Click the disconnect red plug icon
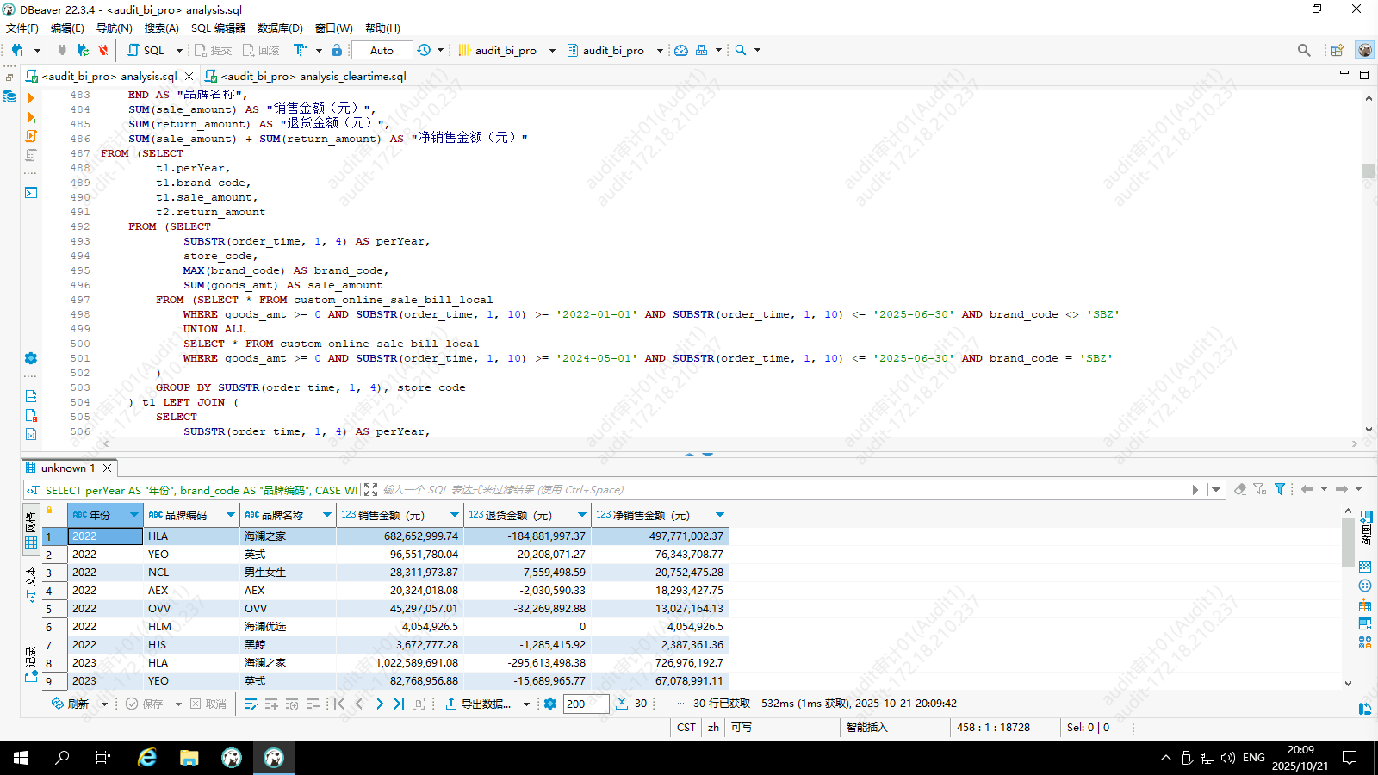1378x775 pixels. pos(103,50)
